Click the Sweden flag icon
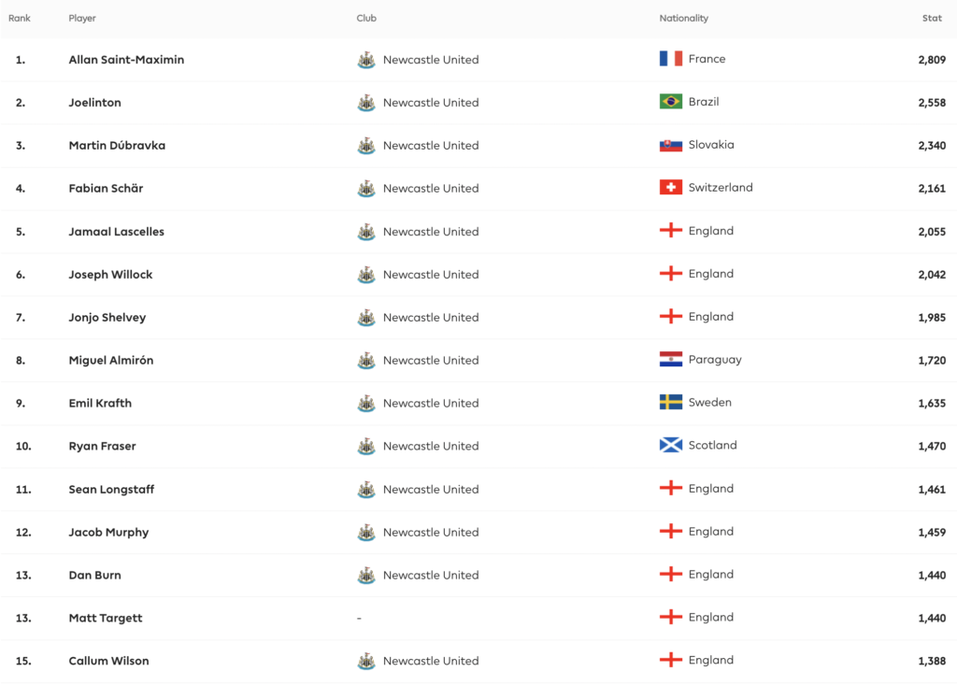Image resolution: width=957 pixels, height=686 pixels. [x=670, y=403]
